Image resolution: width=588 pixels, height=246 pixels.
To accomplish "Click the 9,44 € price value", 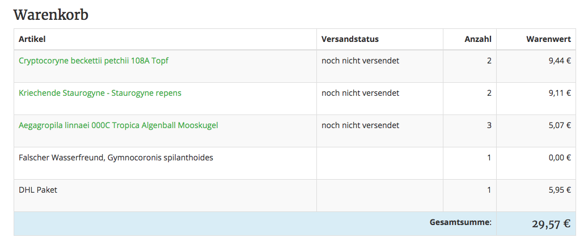I will pyautogui.click(x=559, y=61).
